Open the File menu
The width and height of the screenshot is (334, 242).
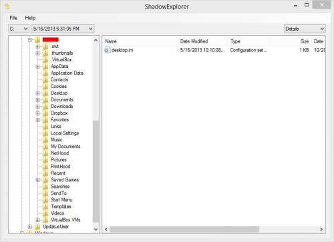coord(13,18)
